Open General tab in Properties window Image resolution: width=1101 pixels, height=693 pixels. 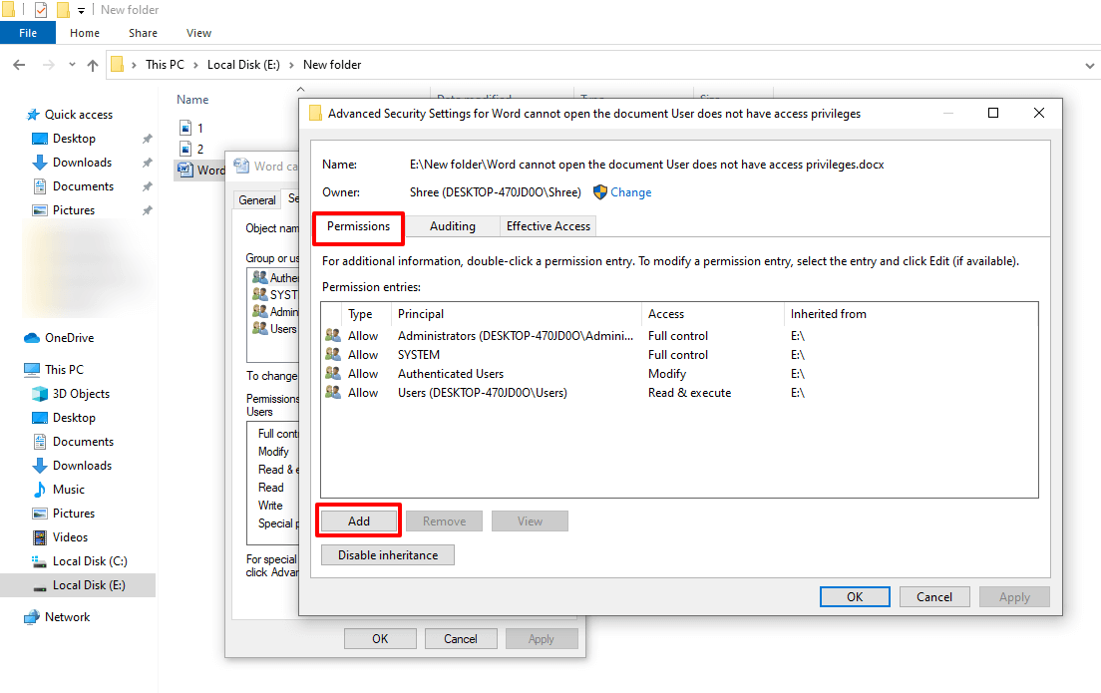pyautogui.click(x=257, y=200)
